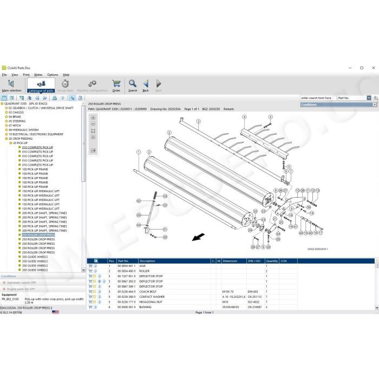Open the Part No. search type dropdown

click(x=369, y=98)
